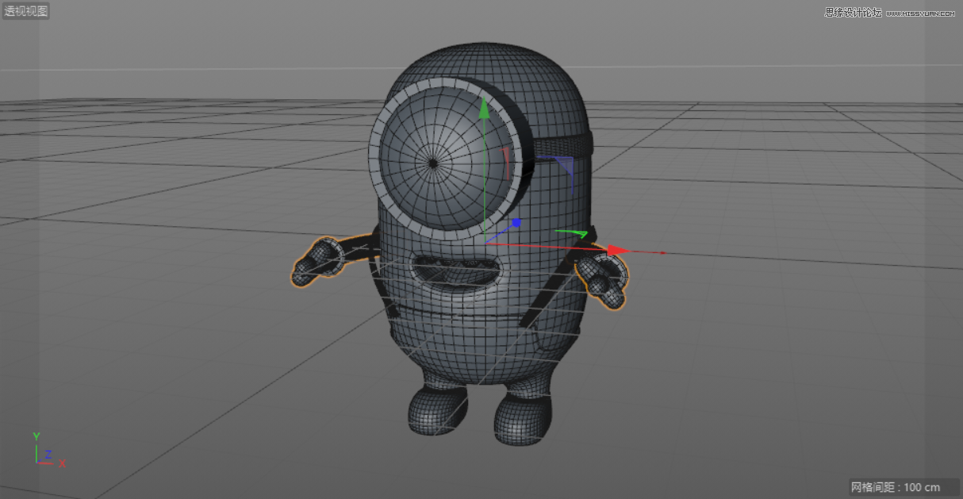Click the X label of the world axis indicator
This screenshot has height=499, width=963.
[x=60, y=463]
